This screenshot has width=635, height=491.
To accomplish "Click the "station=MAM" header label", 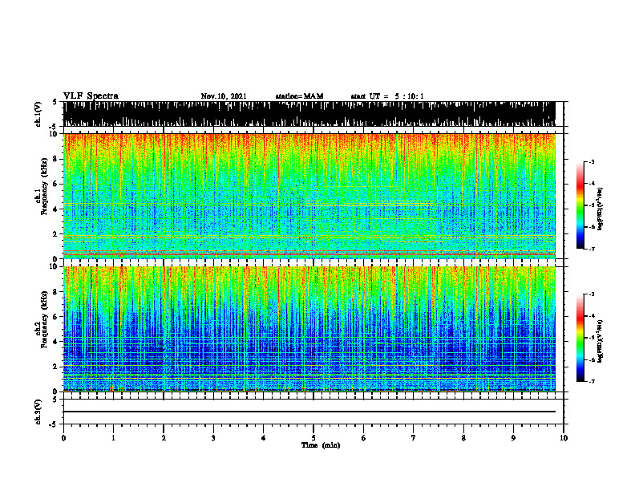I will click(299, 96).
